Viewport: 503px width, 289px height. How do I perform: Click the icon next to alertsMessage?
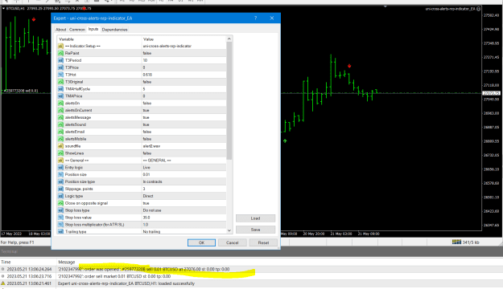click(60, 117)
